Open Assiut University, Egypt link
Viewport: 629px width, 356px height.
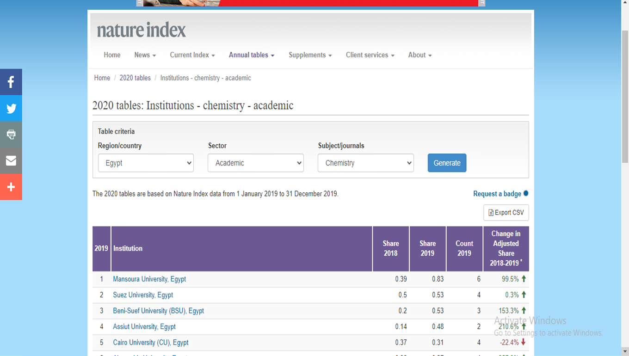(144, 326)
